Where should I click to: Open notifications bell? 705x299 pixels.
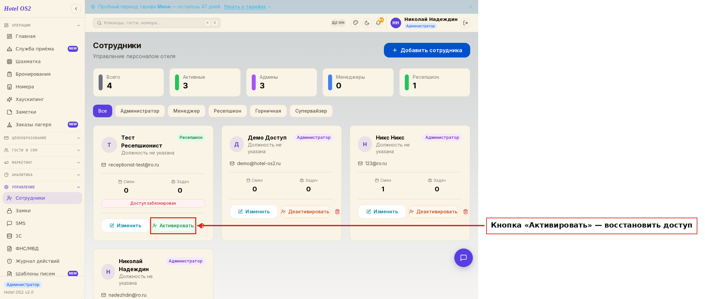click(x=378, y=23)
